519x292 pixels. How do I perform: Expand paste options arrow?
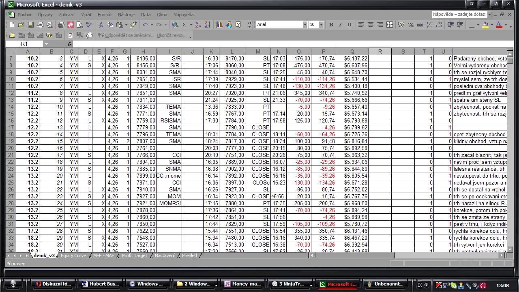126,25
